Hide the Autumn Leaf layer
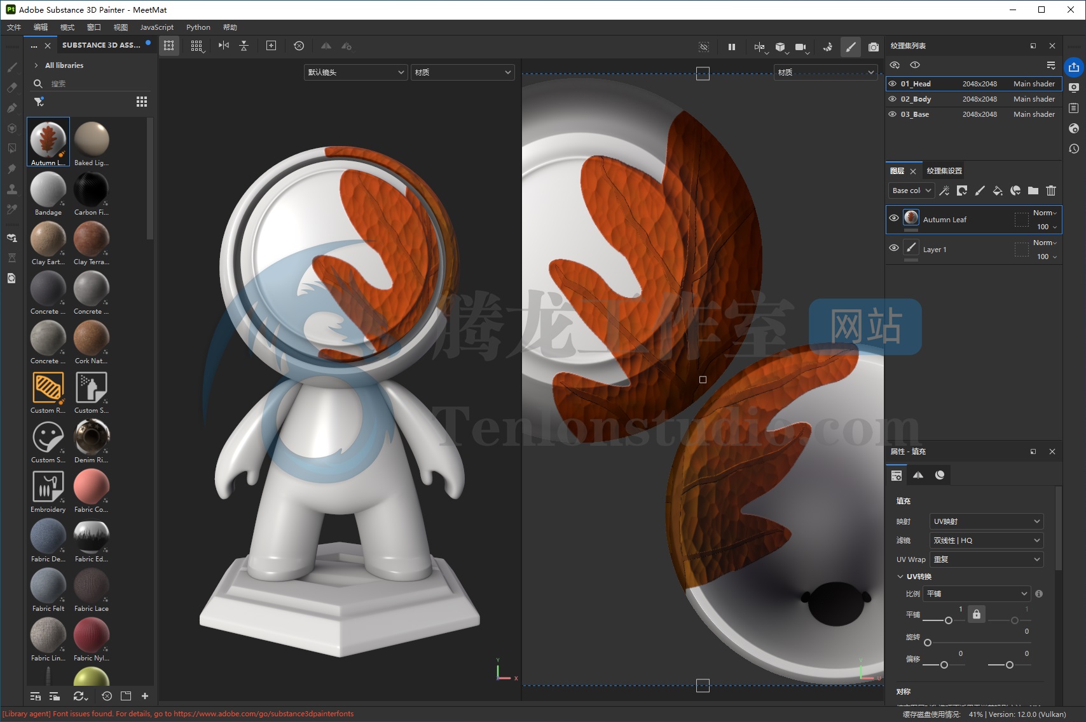Image resolution: width=1086 pixels, height=722 pixels. pyautogui.click(x=894, y=218)
